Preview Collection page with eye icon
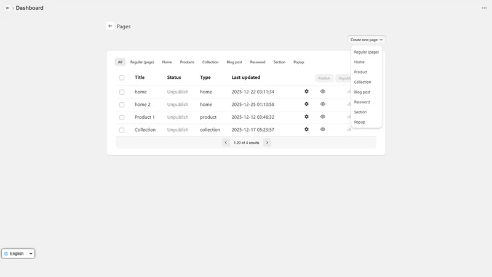The image size is (492, 277). point(322,129)
